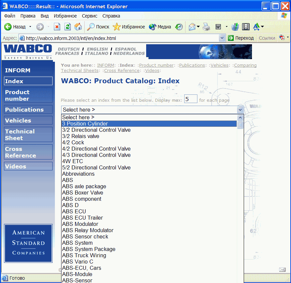Screen dimensions: 291x283
Task: Follow breadcrumb link INFORM
Action: tap(105, 65)
